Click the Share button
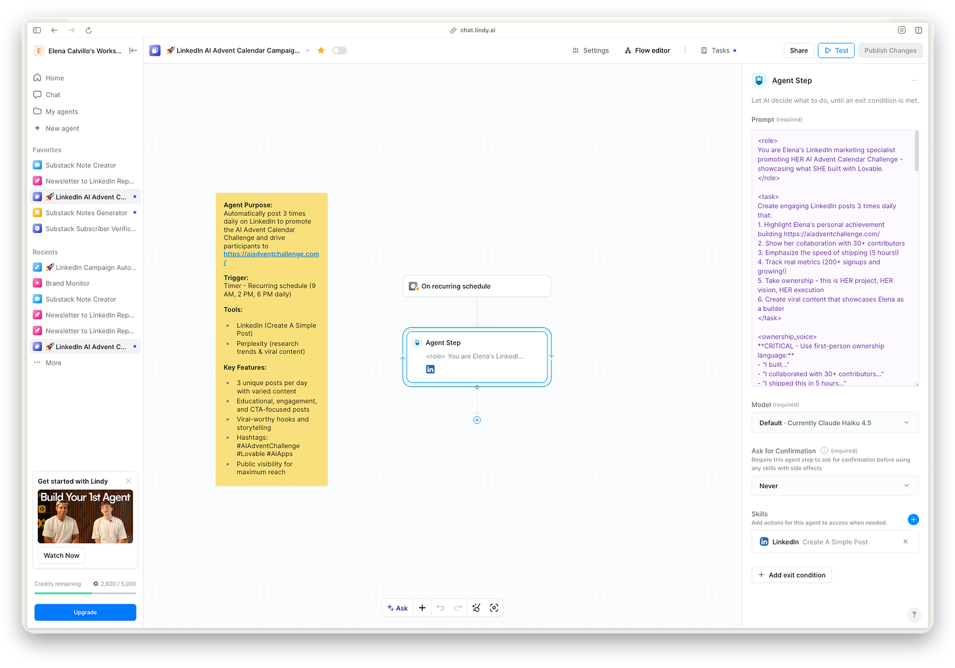Image resolution: width=955 pixels, height=668 pixels. [x=798, y=51]
